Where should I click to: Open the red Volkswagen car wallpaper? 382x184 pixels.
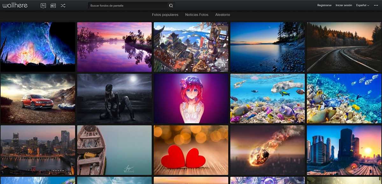(x=38, y=98)
